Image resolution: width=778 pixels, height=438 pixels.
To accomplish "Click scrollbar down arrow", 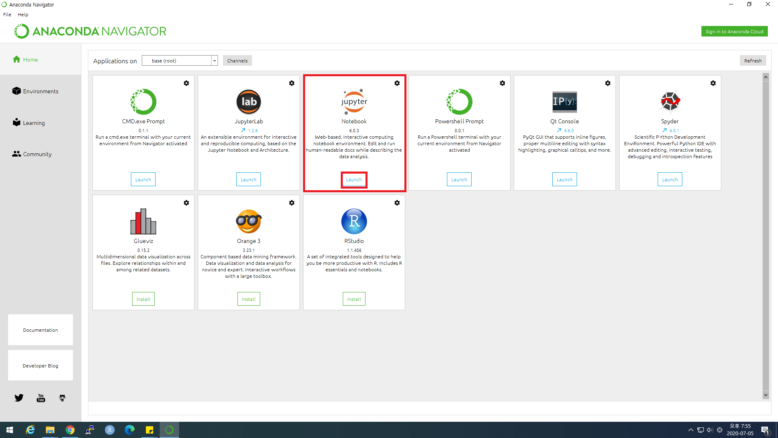I will click(x=766, y=395).
